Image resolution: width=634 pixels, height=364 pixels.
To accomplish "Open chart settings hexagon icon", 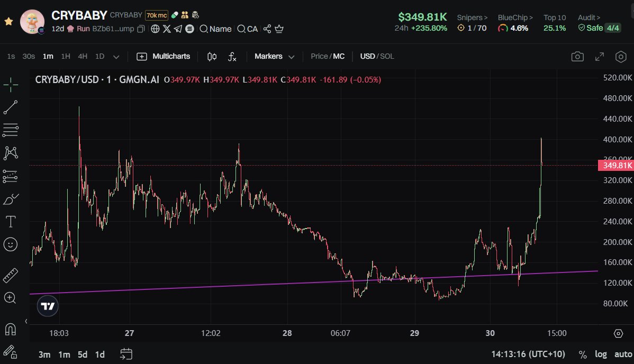I will click(x=621, y=57).
